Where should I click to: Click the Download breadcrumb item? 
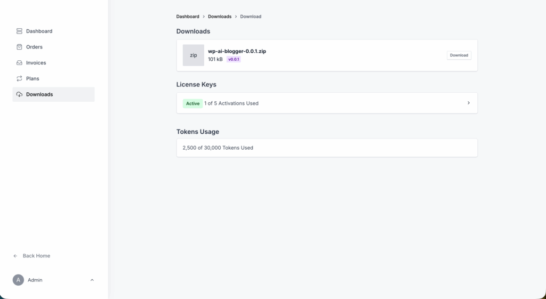click(251, 17)
